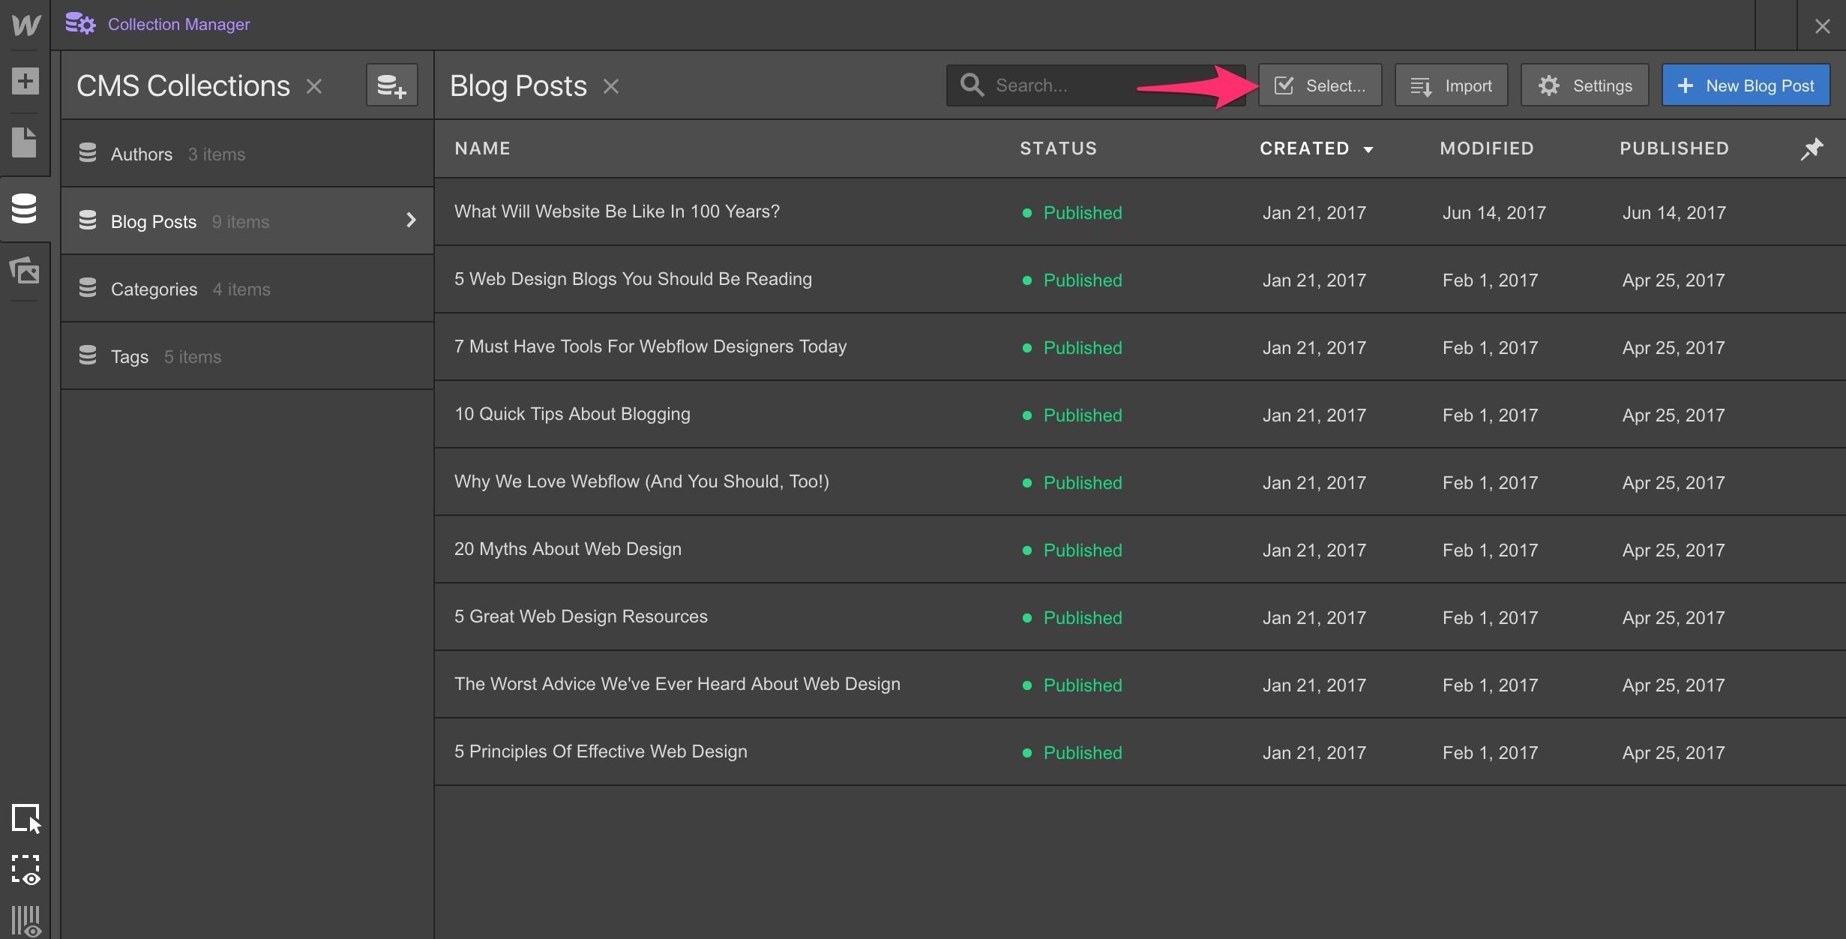This screenshot has width=1846, height=939.
Task: Open collection Settings gear button
Action: (1584, 85)
